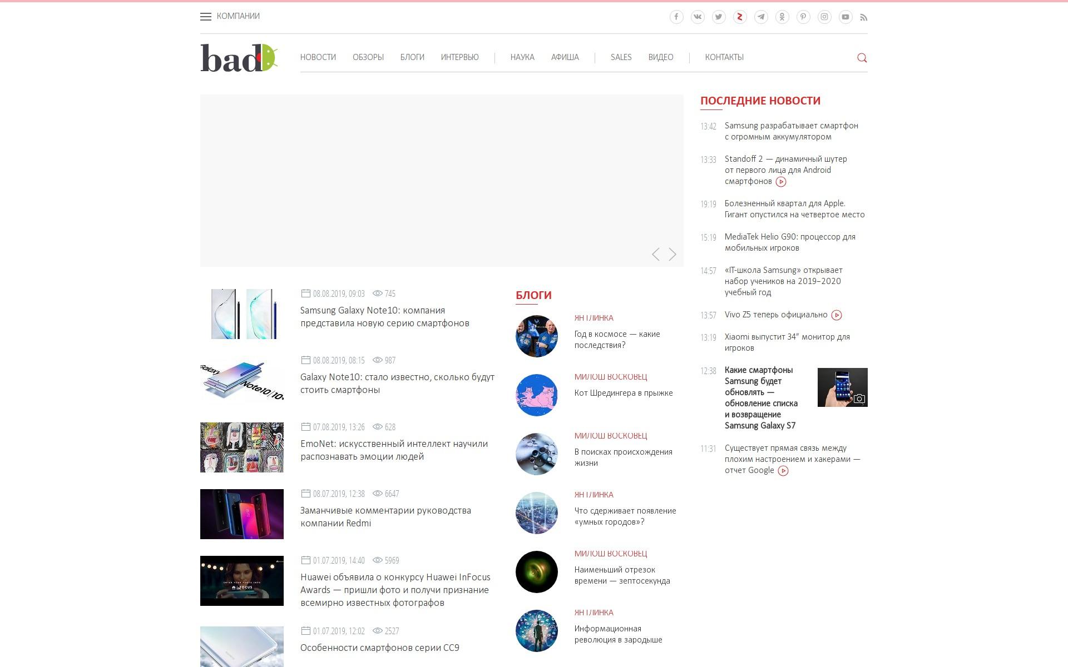Open the Последние новости heading link
1068x667 pixels.
tap(760, 101)
